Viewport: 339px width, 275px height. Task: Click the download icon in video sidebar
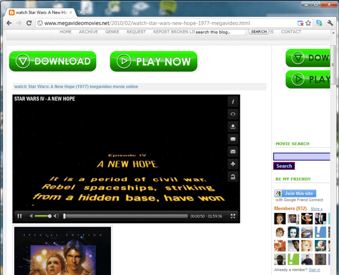pos(233,126)
